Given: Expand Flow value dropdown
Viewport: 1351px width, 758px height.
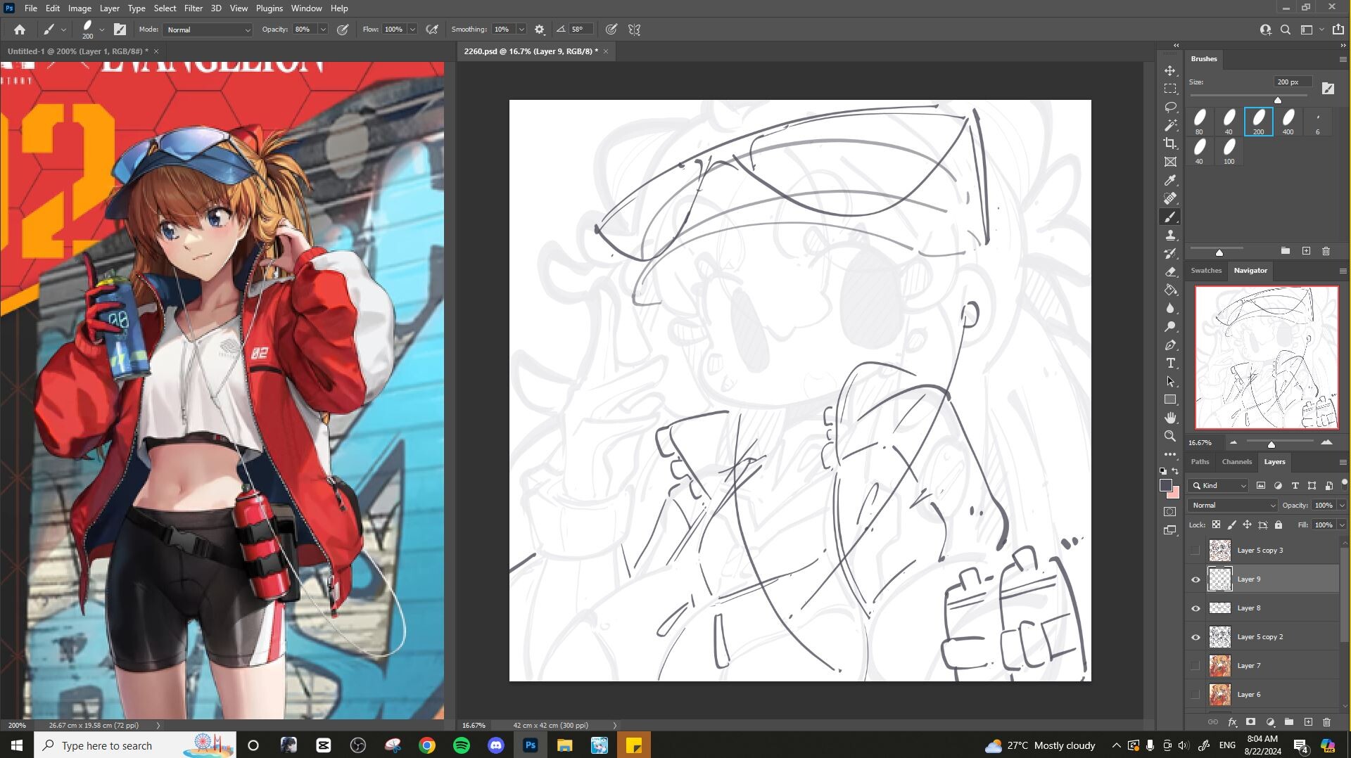Looking at the screenshot, I should tap(412, 30).
